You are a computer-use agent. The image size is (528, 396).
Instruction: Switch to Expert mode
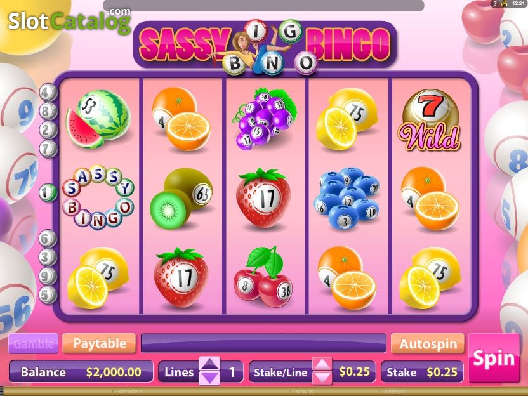(x=393, y=392)
